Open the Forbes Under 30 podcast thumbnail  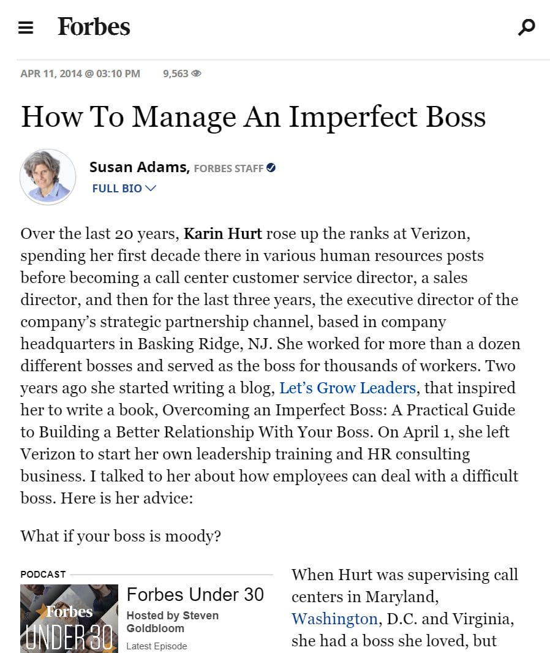(x=69, y=619)
